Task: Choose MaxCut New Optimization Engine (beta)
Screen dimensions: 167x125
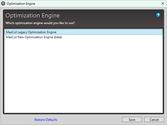Action: [x=34, y=37]
